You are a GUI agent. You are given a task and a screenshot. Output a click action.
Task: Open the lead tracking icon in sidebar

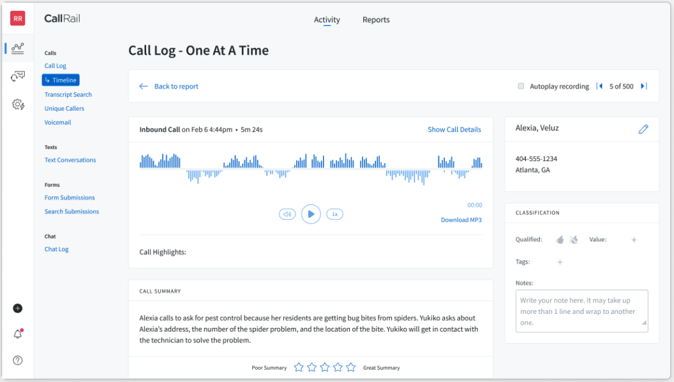(x=18, y=76)
